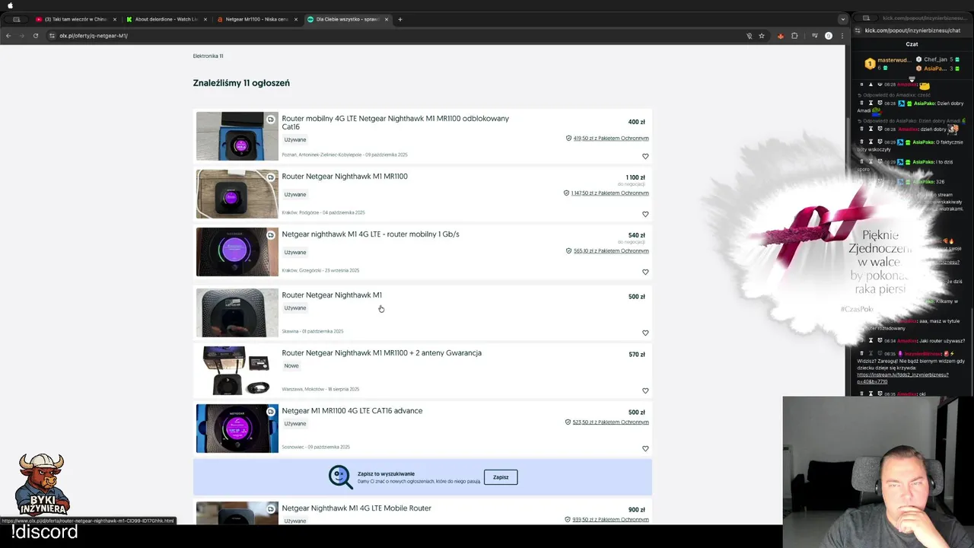Favorite the 400 zł Netgear MR1100 listing

pyautogui.click(x=645, y=156)
